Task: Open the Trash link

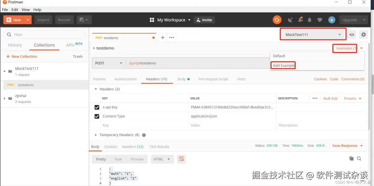Action: [x=78, y=56]
